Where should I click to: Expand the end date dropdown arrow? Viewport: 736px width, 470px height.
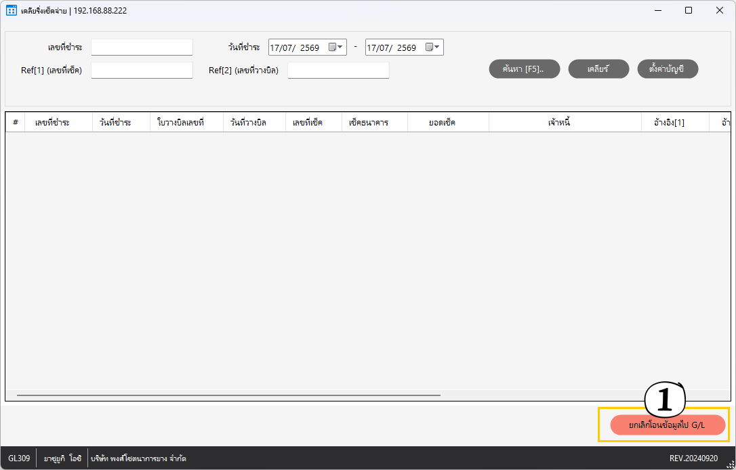[x=437, y=47]
